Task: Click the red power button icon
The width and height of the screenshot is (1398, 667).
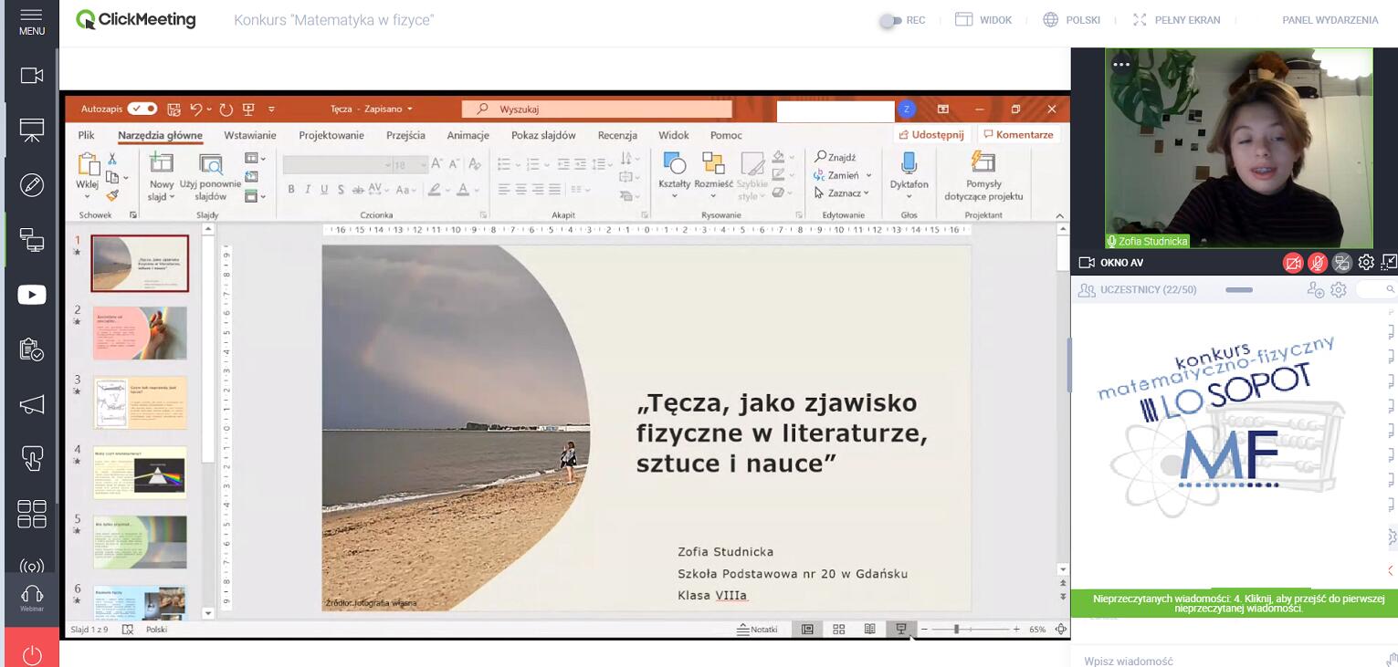Action: [x=32, y=654]
